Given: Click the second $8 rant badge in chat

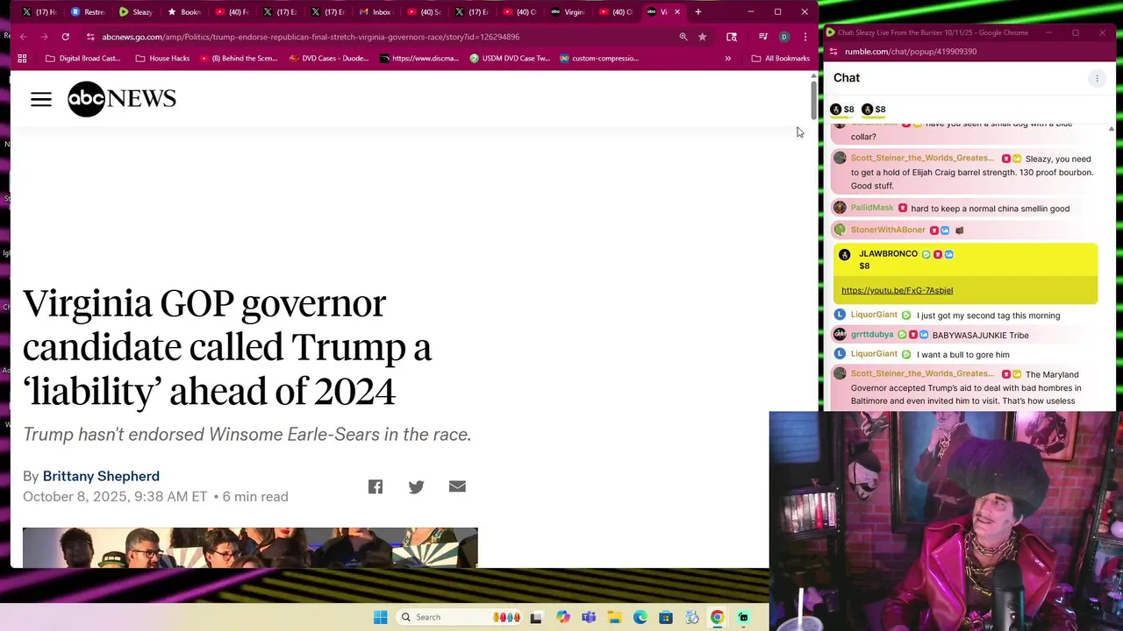Looking at the screenshot, I should (x=874, y=110).
